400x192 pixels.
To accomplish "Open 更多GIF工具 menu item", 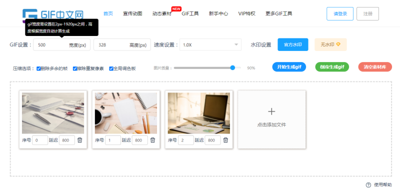I will click(x=279, y=14).
